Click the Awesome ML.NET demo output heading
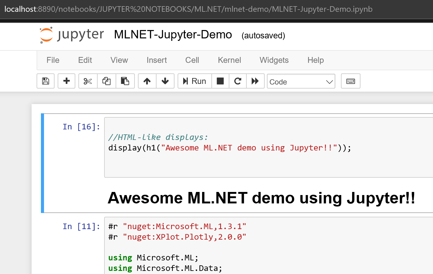 click(x=261, y=198)
